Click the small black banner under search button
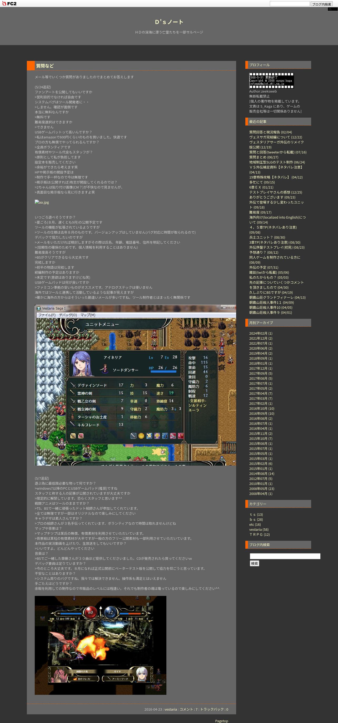Viewport: 338px width, 723px height. tap(332, 9)
